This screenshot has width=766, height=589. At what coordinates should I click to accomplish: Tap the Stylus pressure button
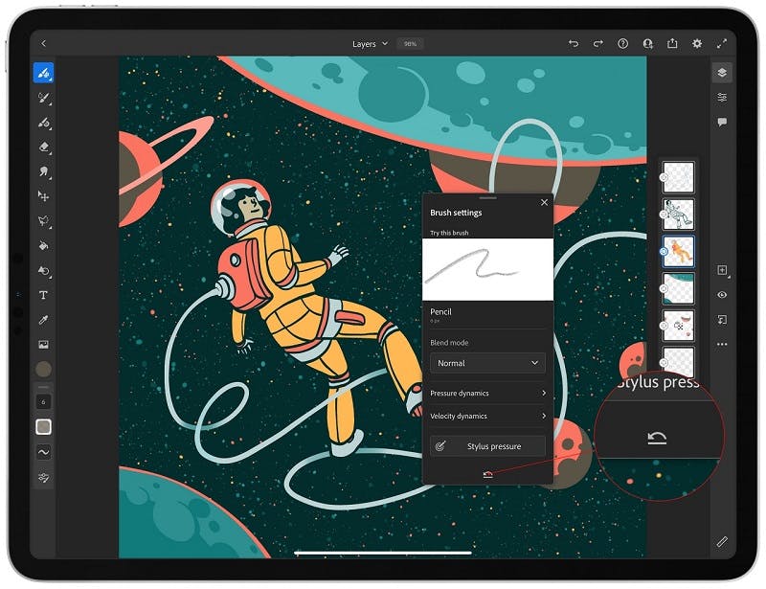pos(487,445)
